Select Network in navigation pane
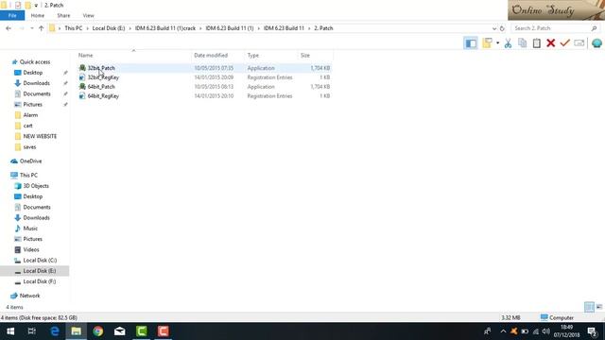This screenshot has width=605, height=340. click(29, 296)
